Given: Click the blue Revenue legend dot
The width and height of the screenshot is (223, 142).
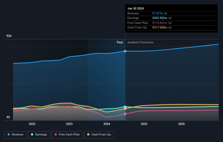Looking at the screenshot, I should [9, 134].
